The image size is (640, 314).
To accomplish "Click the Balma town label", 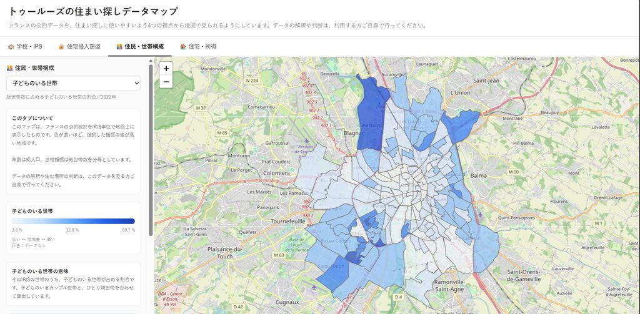I will (479, 176).
